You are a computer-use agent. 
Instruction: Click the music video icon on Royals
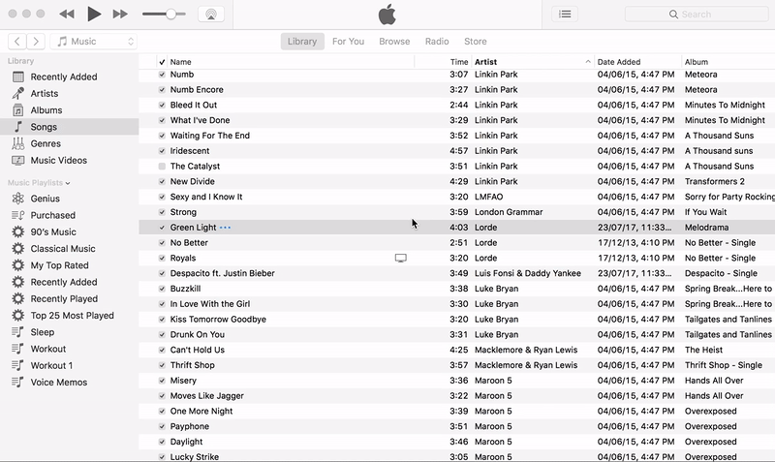click(401, 259)
